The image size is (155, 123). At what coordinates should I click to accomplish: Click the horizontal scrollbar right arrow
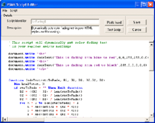[147, 119]
